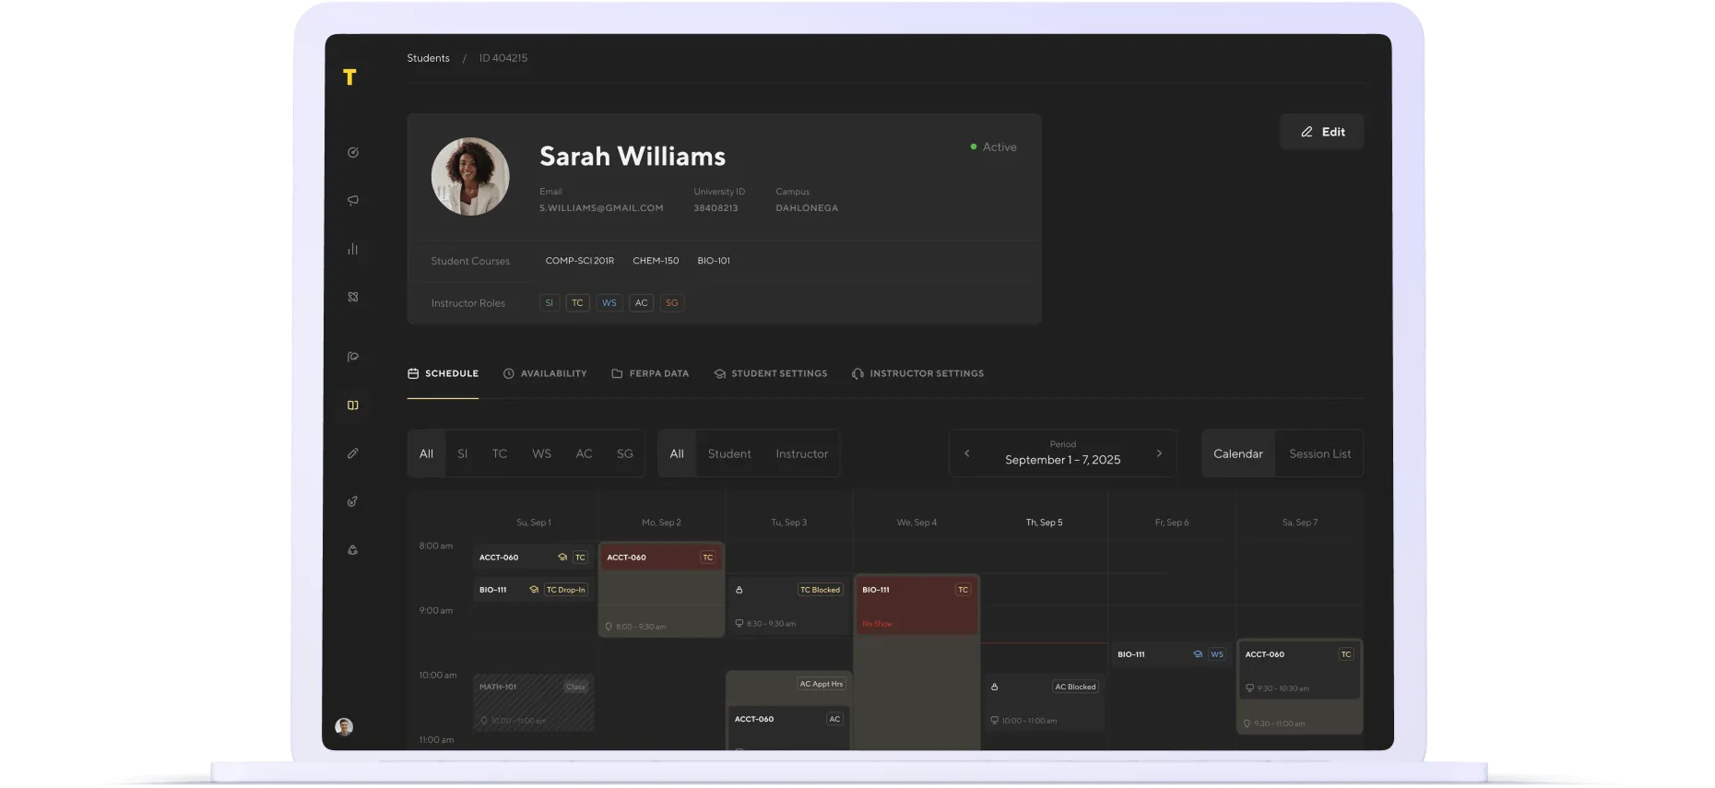1715x788 pixels.
Task: Click graduation cap icon on Sunday BIO-111 event
Action: 534,590
